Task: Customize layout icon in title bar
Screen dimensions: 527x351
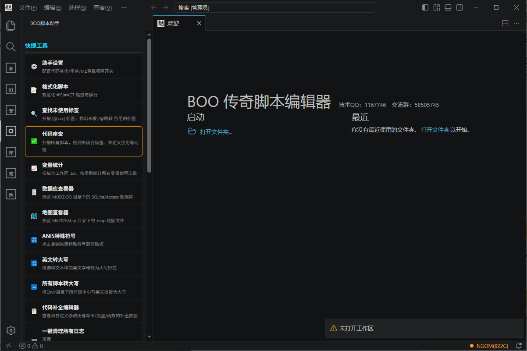Action: [x=437, y=7]
